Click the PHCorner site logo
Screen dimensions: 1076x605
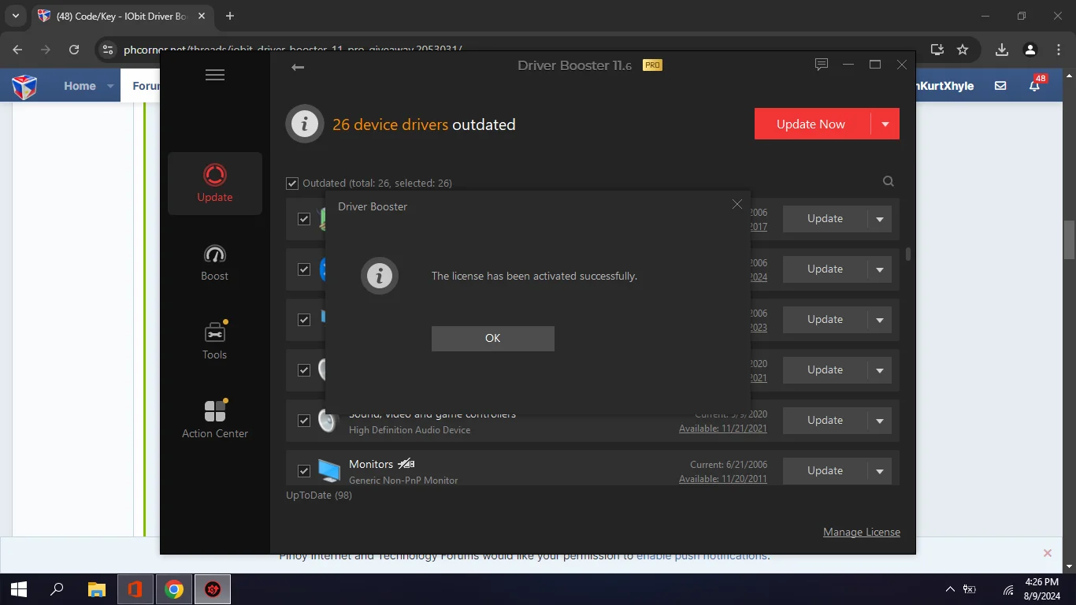pos(24,86)
